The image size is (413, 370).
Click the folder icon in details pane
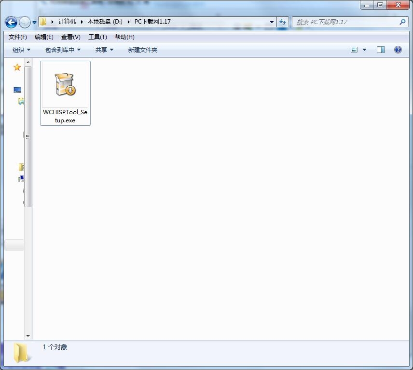click(x=21, y=353)
